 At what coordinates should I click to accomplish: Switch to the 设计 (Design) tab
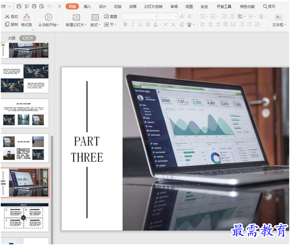[102, 6]
